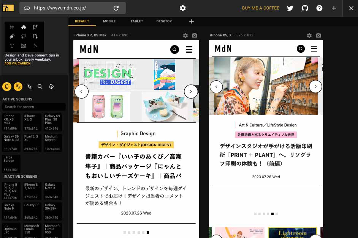
Task: Click the Twitter bird icon
Action: [x=290, y=8]
